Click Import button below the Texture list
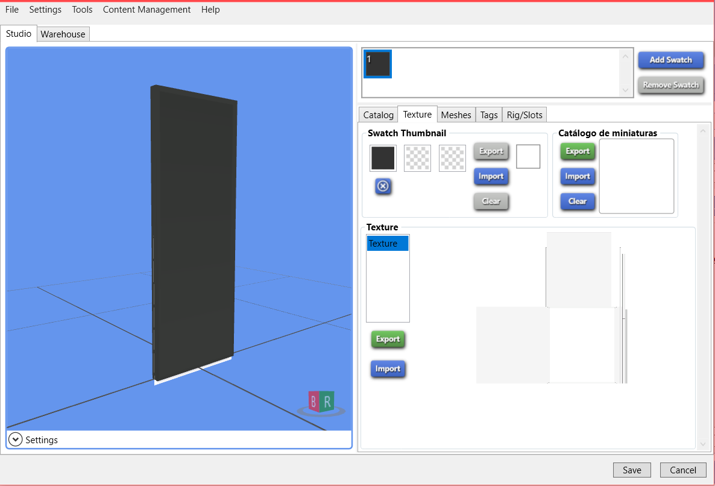Screen dimensions: 715x486 tap(388, 369)
